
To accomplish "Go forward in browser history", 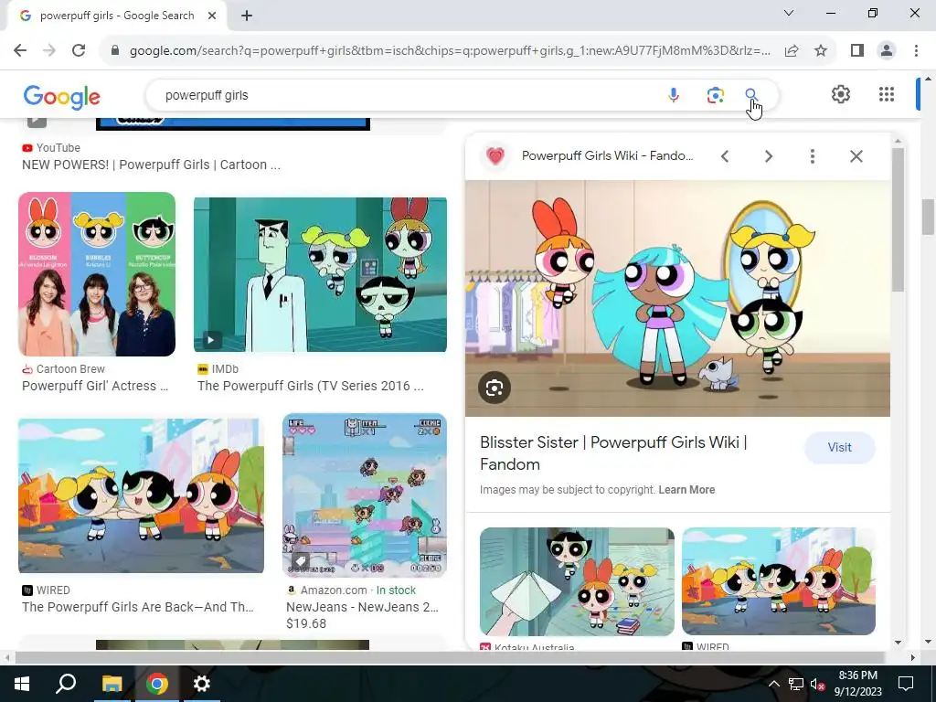I will pos(49,50).
